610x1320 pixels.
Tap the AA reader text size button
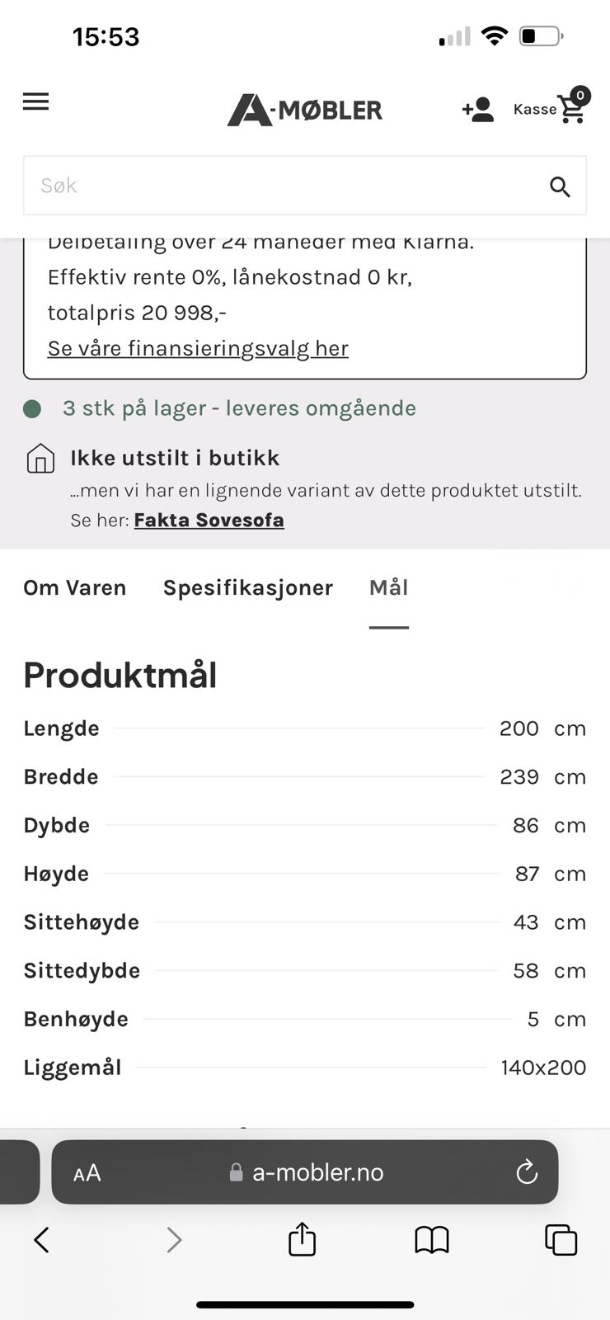pyautogui.click(x=87, y=1172)
